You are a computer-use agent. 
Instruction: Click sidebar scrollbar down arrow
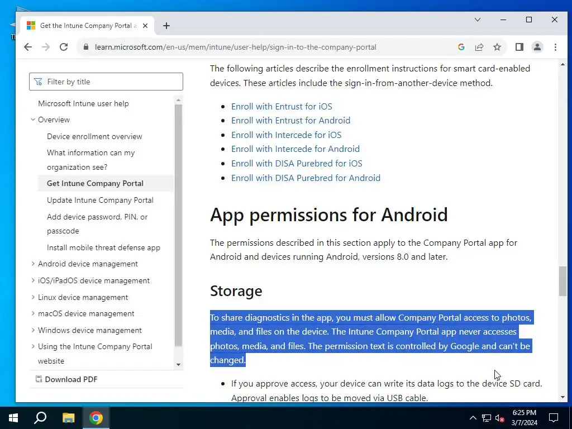[178, 364]
